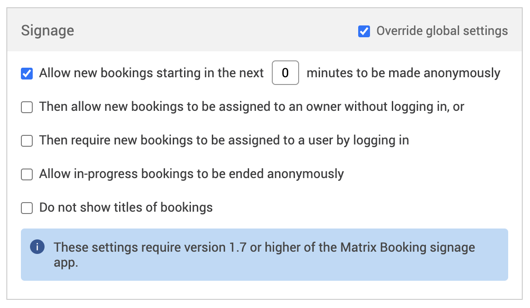The height and width of the screenshot is (308, 530).
Task: Enable assigning bookings to owner without login
Action: tap(27, 107)
